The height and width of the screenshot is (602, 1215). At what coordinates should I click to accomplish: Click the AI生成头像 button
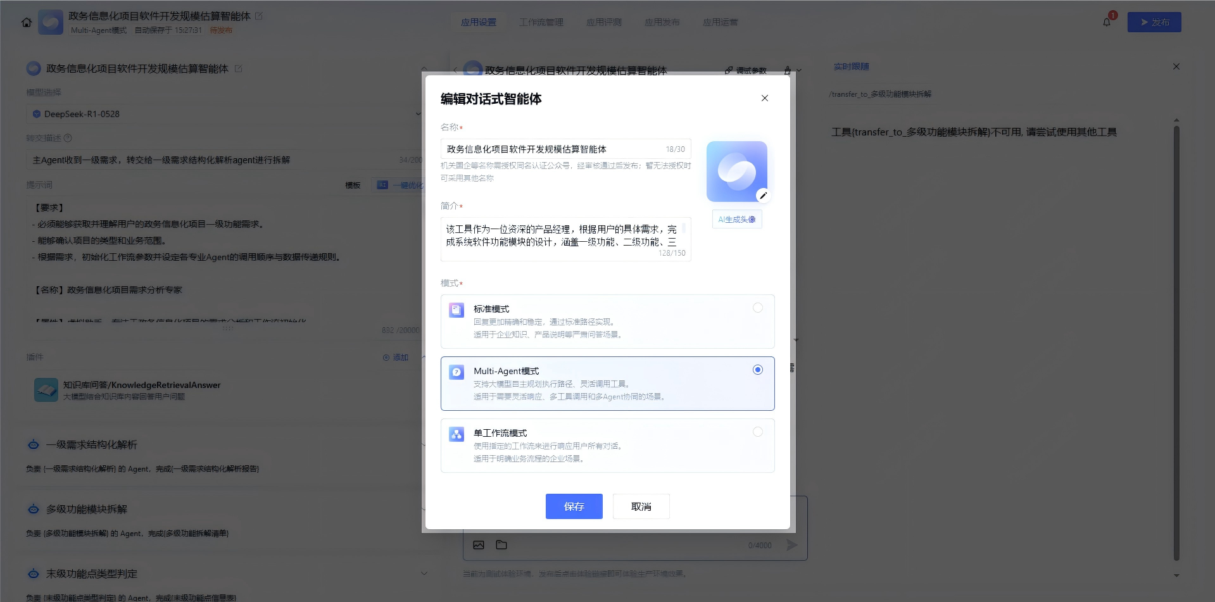pos(737,220)
